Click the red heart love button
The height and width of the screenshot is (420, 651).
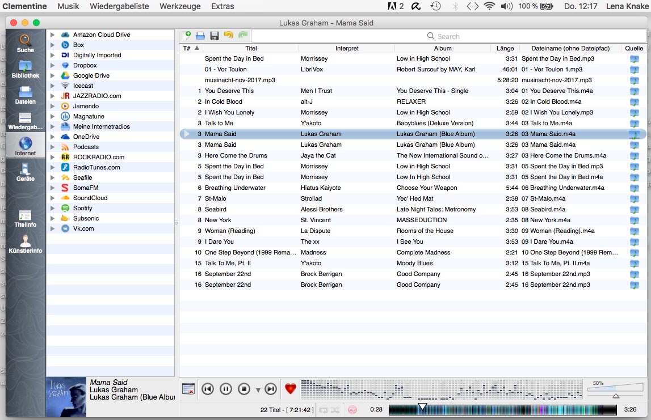291,389
